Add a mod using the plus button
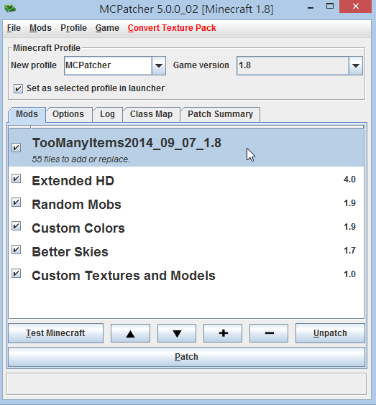This screenshot has height=405, width=376. coord(223,333)
